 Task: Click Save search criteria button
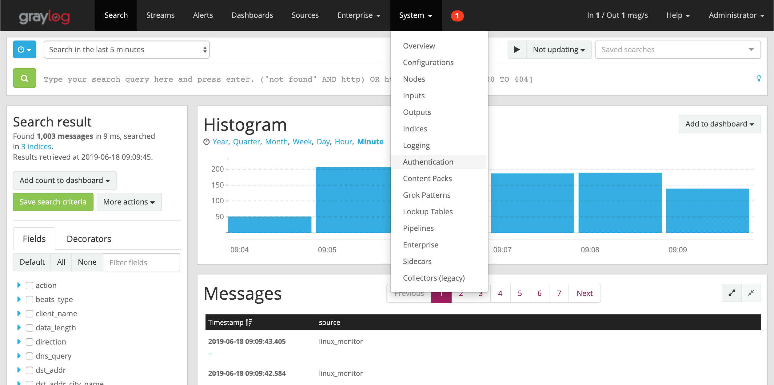tap(53, 202)
